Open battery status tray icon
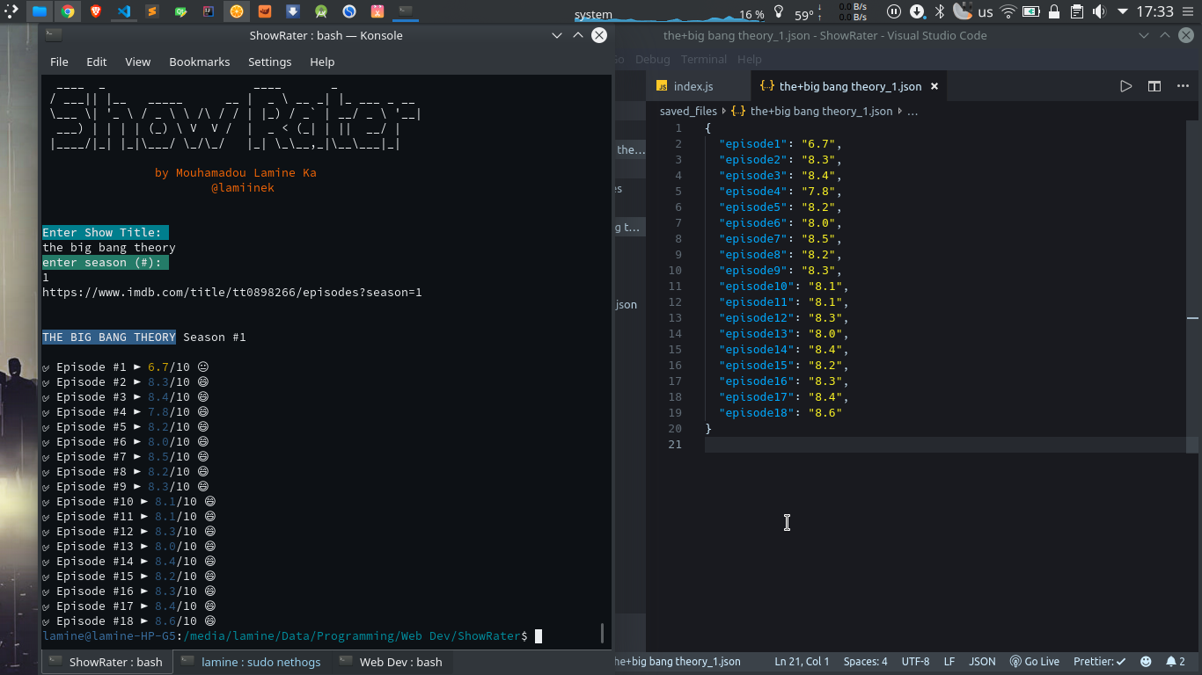 click(1031, 11)
